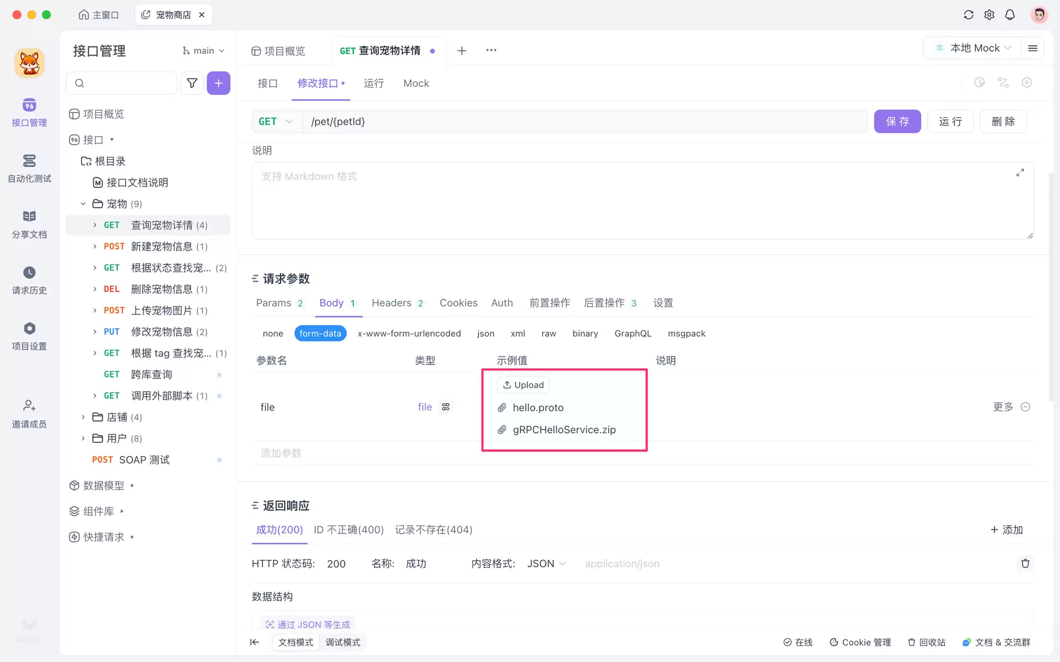The image size is (1060, 662).
Task: Click the file type settings icon
Action: 446,407
